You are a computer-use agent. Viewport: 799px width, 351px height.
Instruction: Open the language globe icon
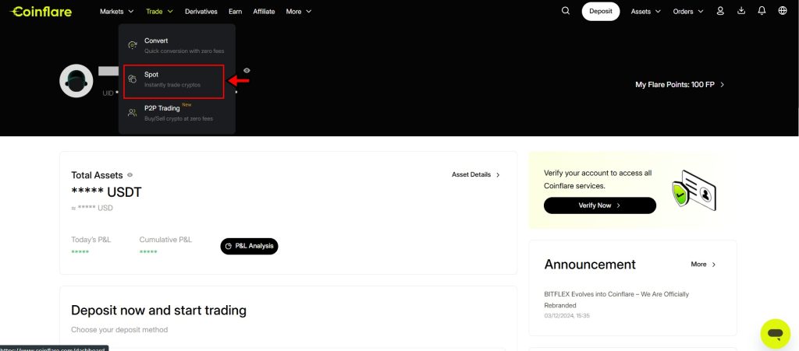[783, 11]
